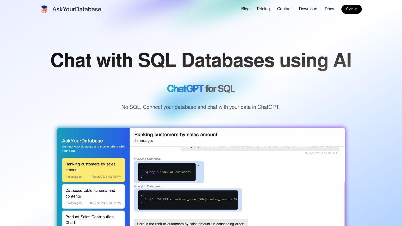Open the Database table schema and contents chat
The height and width of the screenshot is (226, 402).
[x=93, y=196]
